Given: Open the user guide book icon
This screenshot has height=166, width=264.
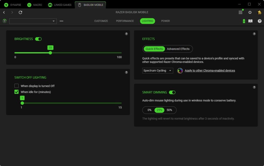Looking at the screenshot, I should [x=250, y=21].
